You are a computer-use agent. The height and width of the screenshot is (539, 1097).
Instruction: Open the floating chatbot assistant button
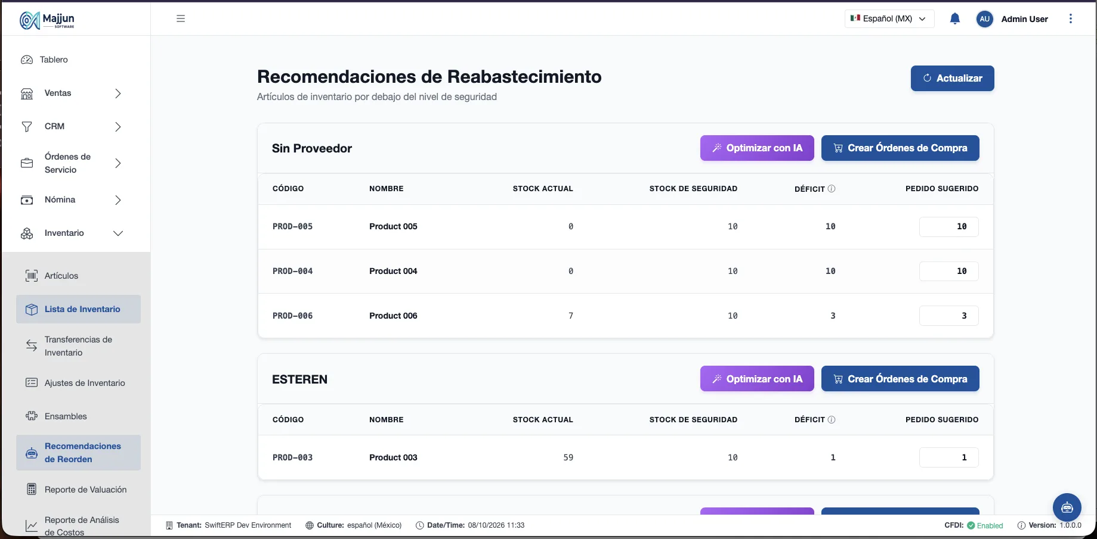1067,507
